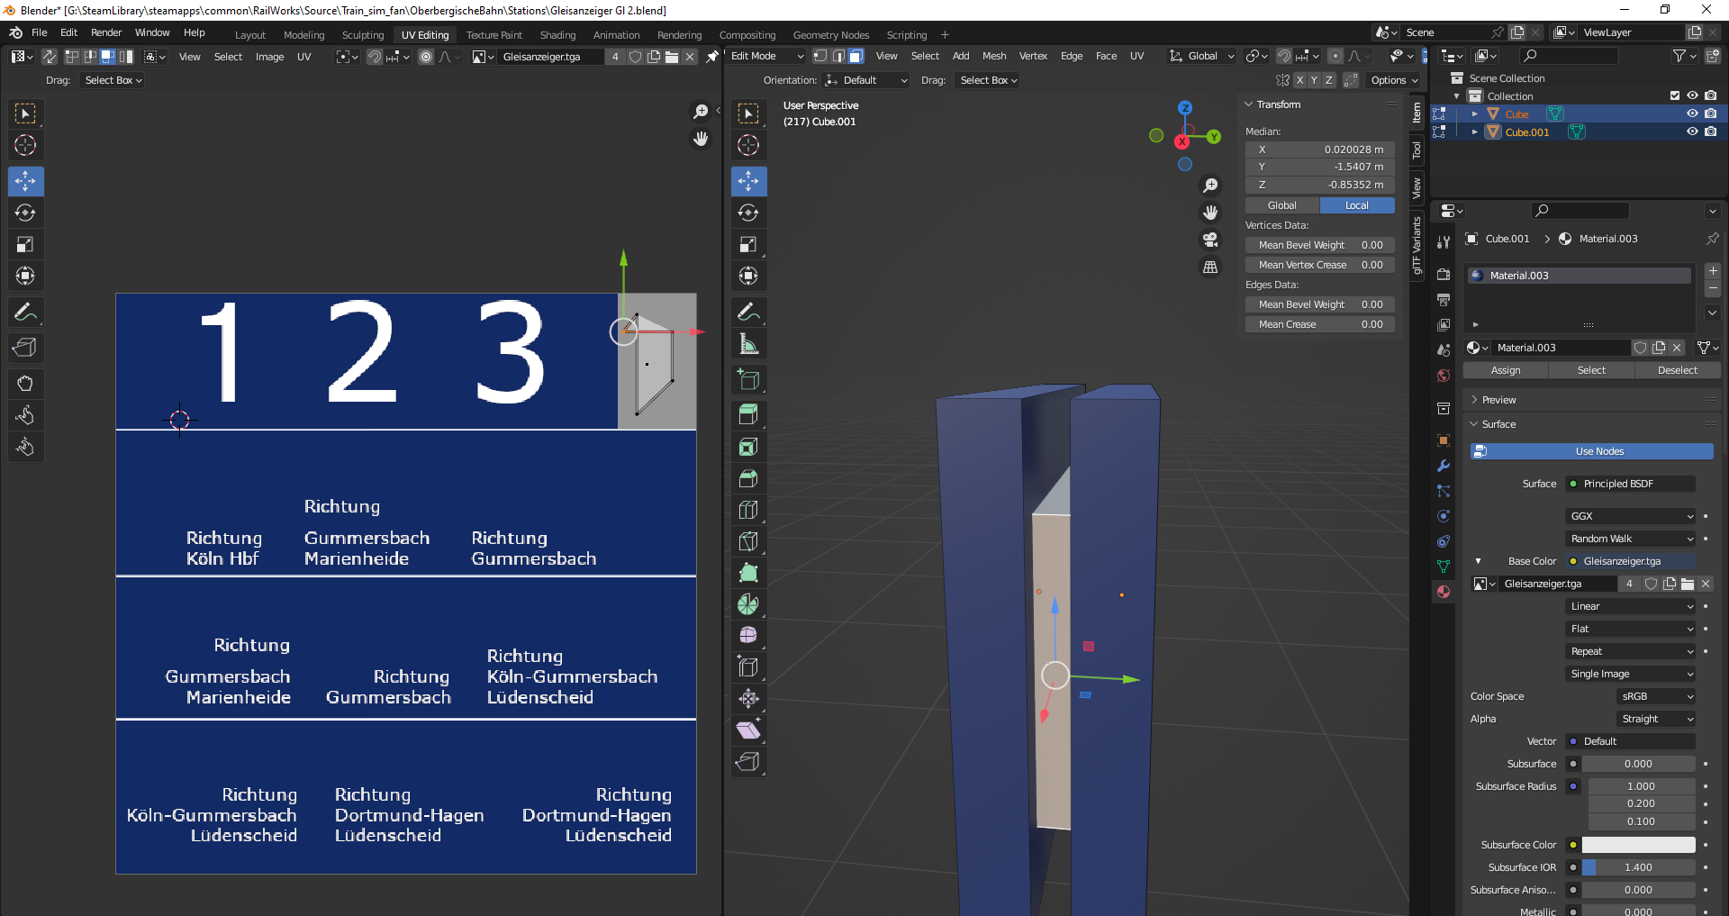Open the Shading workspace tab
This screenshot has width=1729, height=916.
pyautogui.click(x=557, y=35)
